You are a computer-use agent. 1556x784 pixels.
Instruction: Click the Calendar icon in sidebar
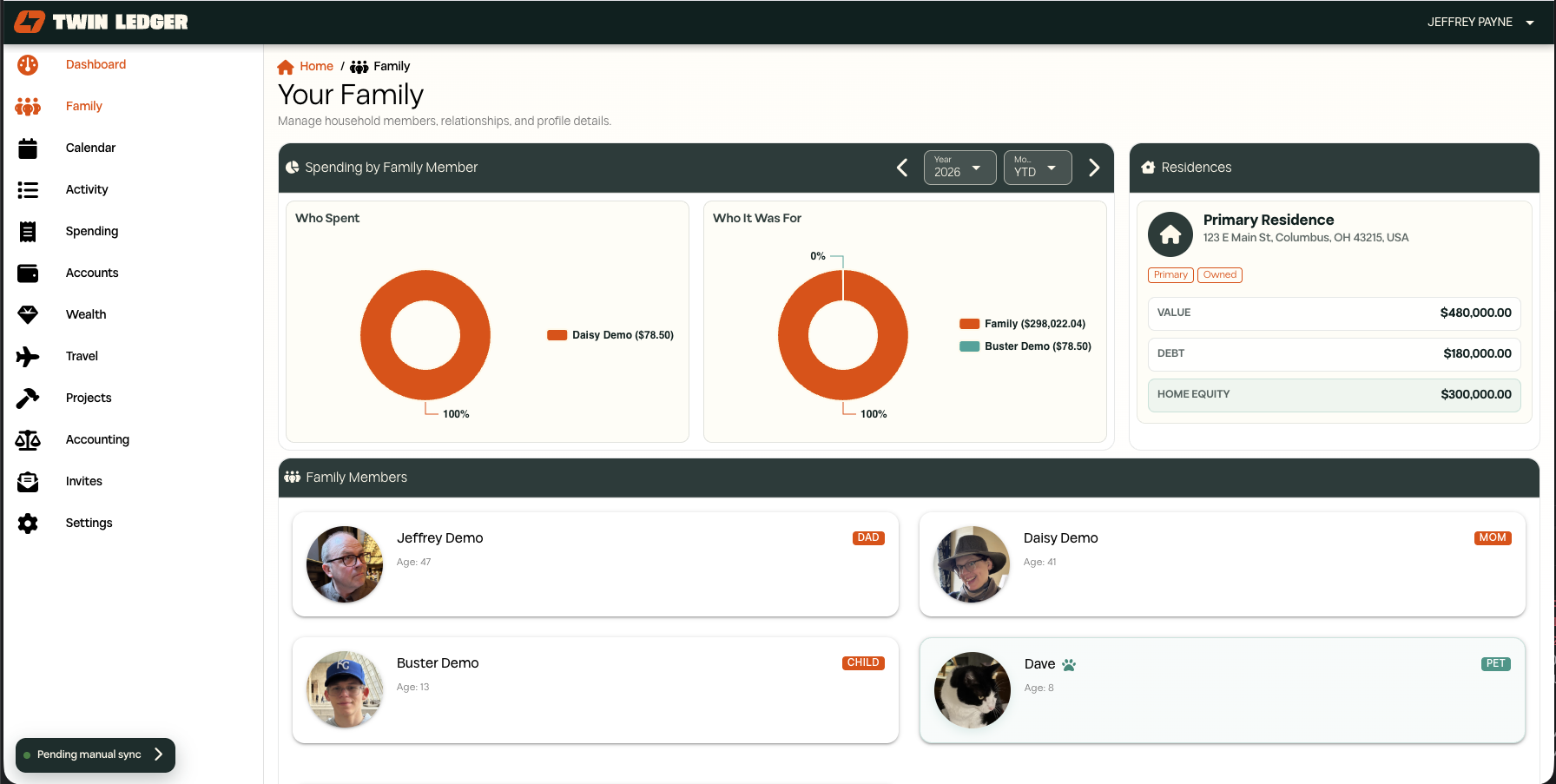[x=28, y=148]
